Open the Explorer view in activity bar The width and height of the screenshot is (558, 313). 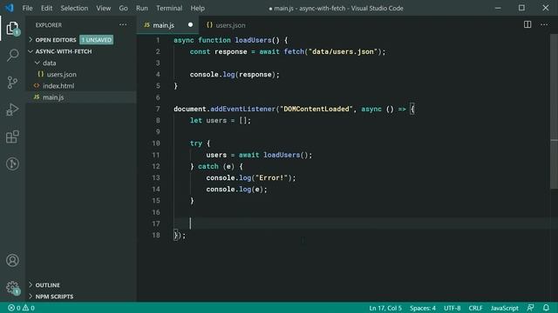pyautogui.click(x=12, y=29)
